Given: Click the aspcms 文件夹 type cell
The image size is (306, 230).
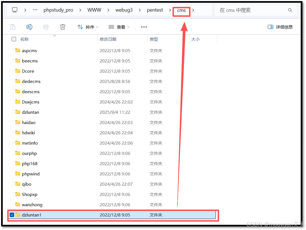Looking at the screenshot, I should [x=156, y=51].
